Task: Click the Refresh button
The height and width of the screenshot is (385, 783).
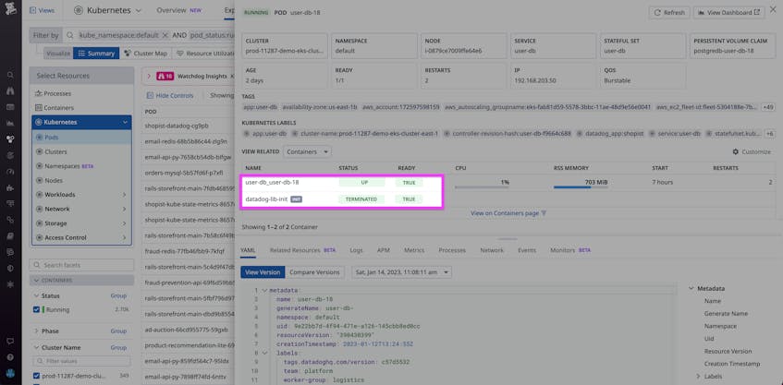Action: pos(669,13)
